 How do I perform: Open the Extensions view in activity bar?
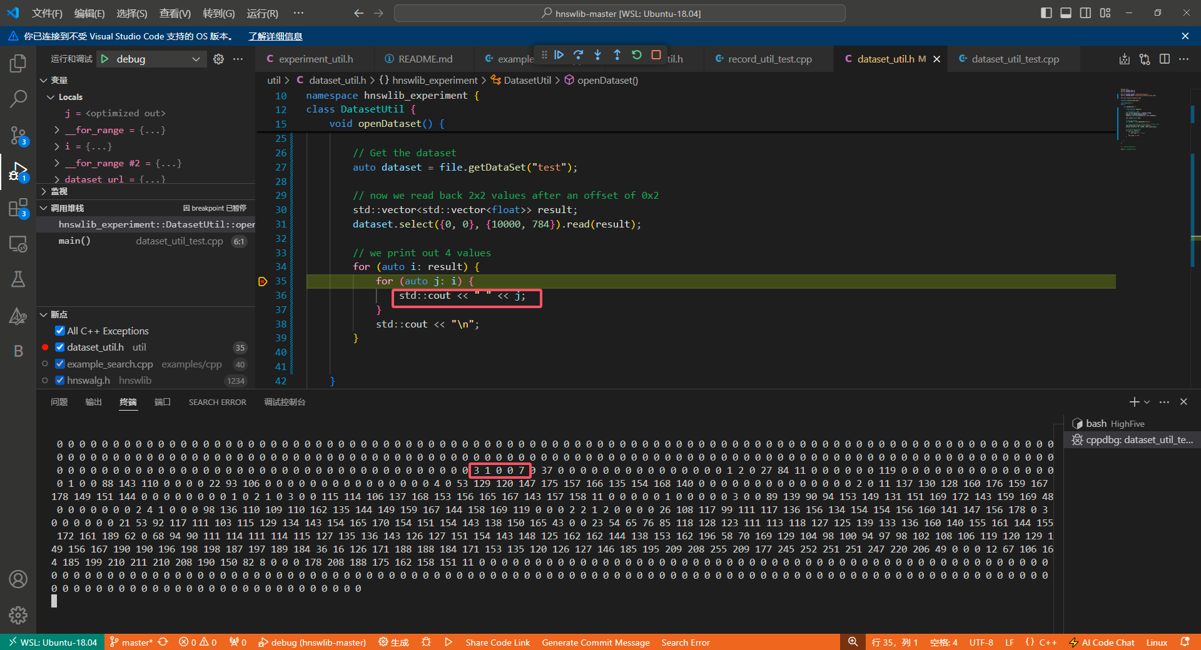pos(18,207)
